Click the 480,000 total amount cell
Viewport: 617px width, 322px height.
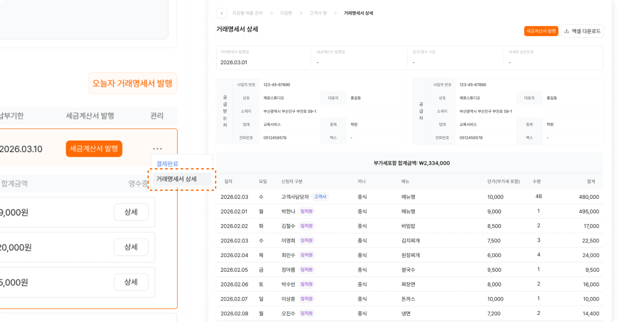[589, 197]
